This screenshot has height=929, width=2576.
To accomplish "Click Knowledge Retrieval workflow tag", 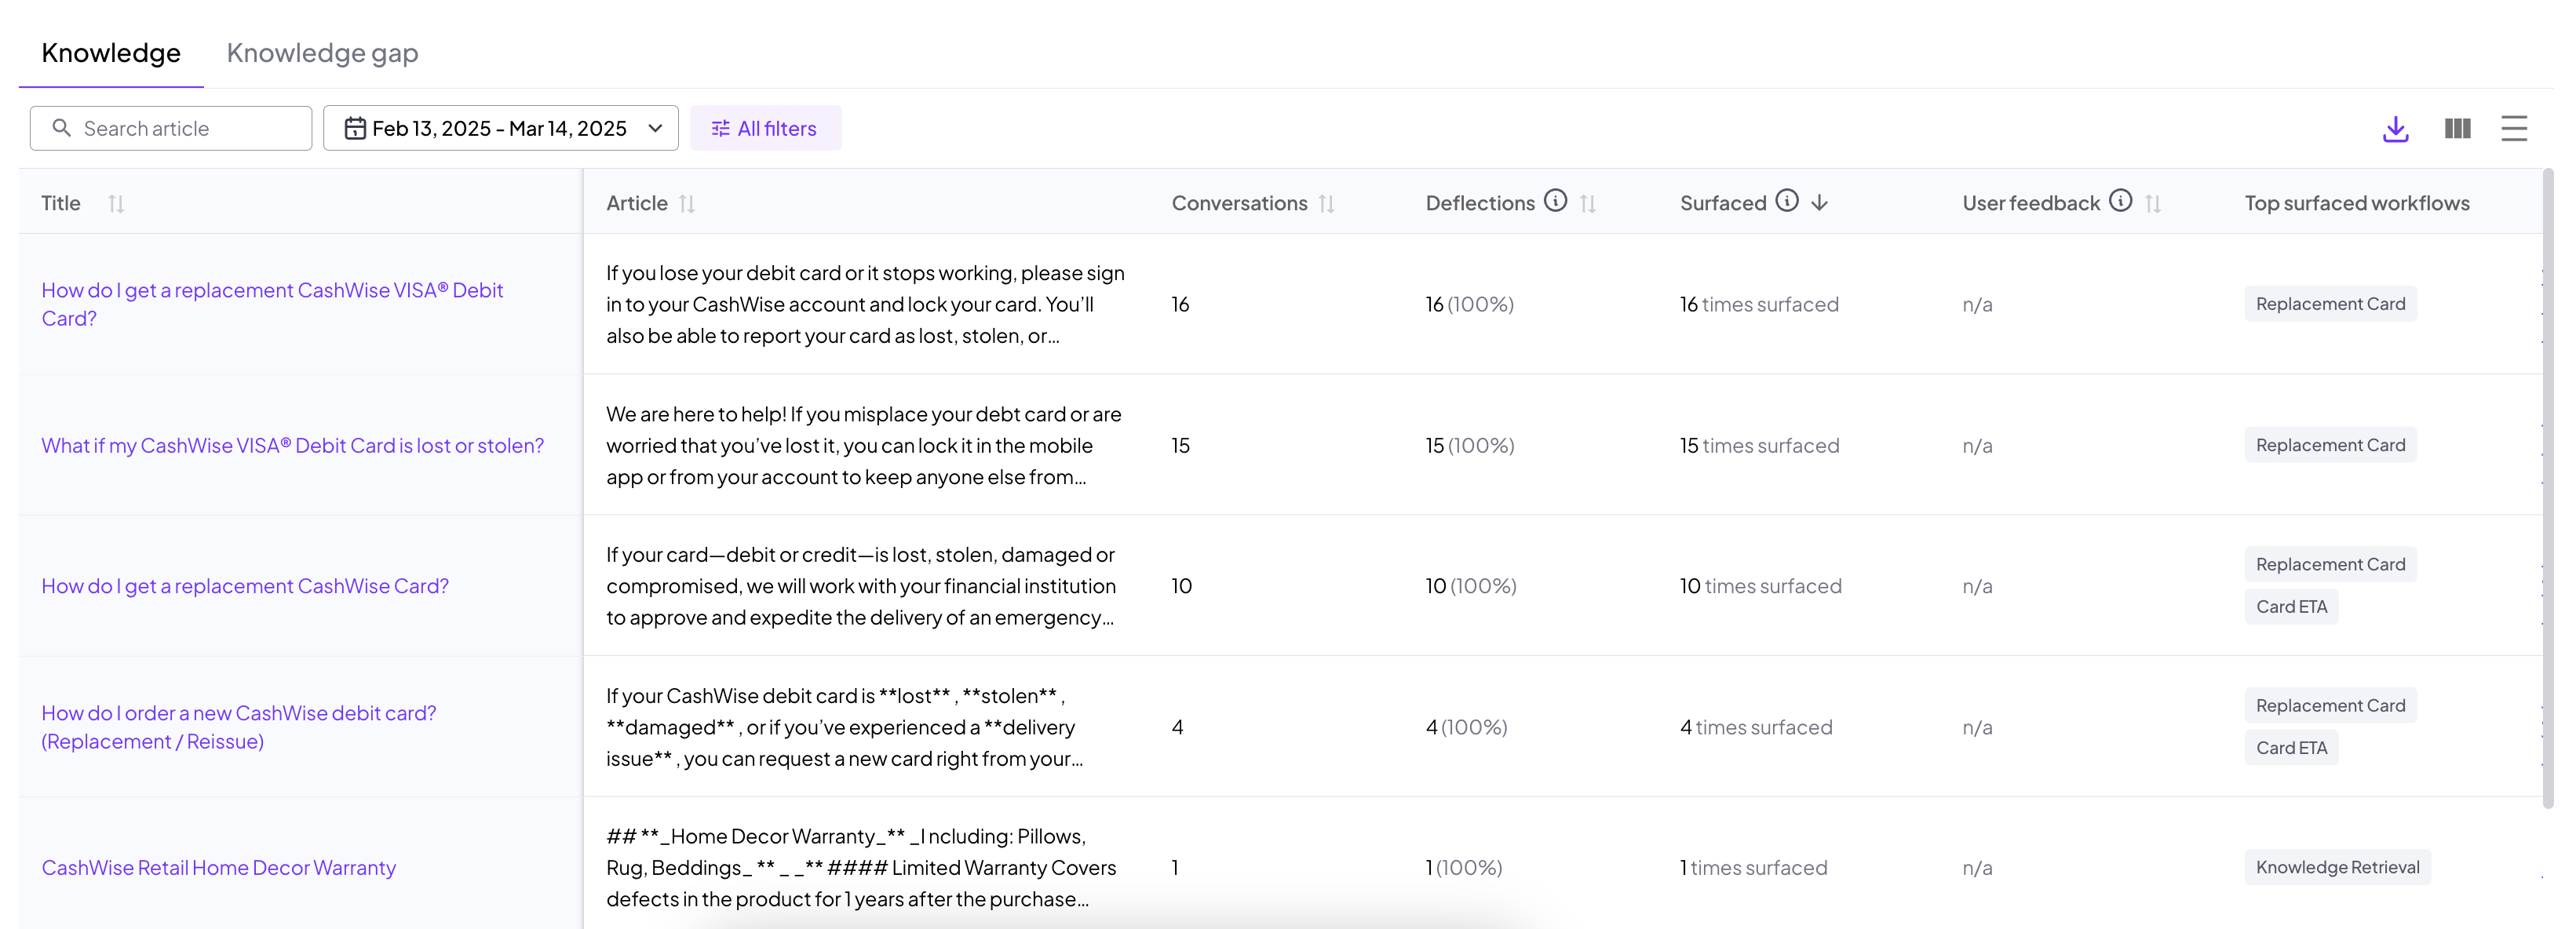I will (2337, 867).
